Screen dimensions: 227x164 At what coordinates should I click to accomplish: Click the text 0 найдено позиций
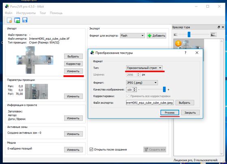click(x=20, y=149)
